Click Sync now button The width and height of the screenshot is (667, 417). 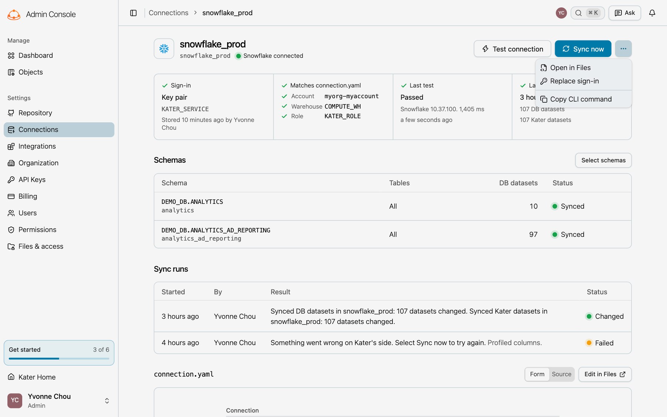click(x=583, y=49)
